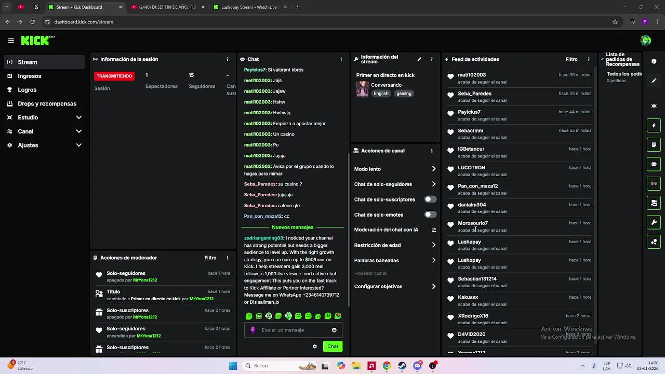Open Filtro in Acciones de moderador
This screenshot has width=665, height=374.
tap(210, 258)
